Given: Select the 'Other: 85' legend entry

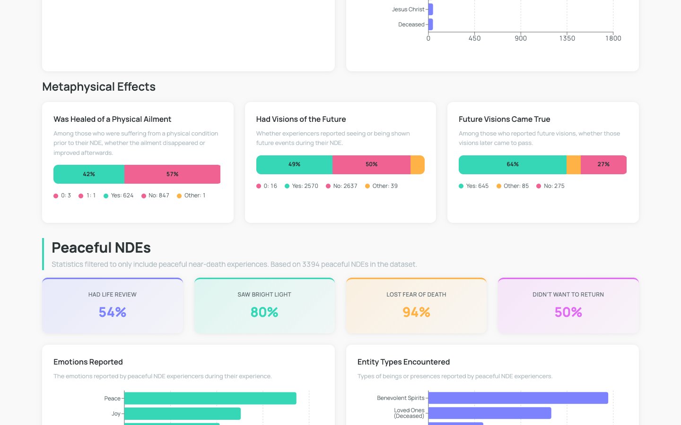Looking at the screenshot, I should [512, 186].
